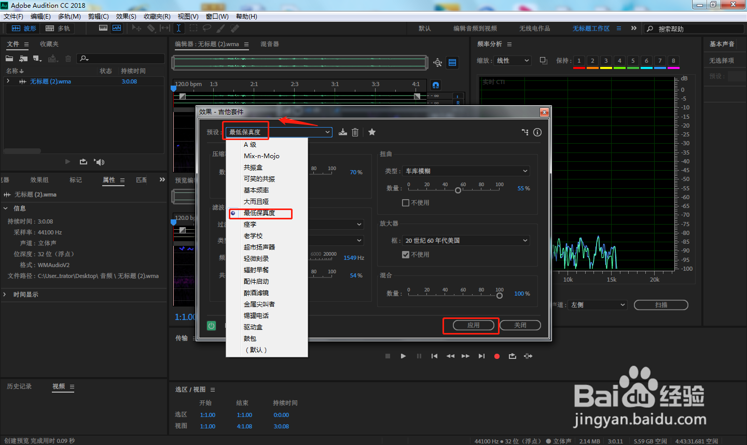Open the 文件(F) menu

13,17
